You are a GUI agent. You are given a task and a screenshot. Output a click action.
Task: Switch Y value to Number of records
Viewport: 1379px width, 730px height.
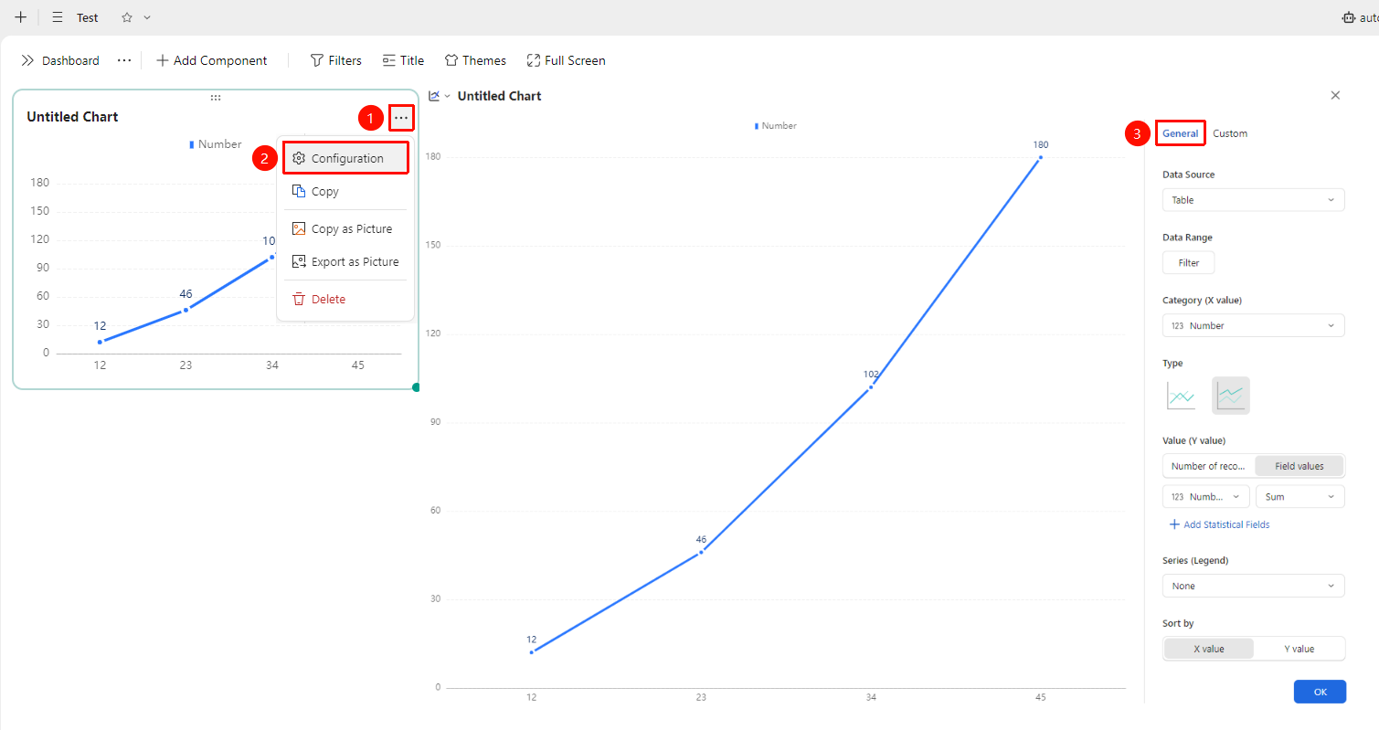point(1208,466)
